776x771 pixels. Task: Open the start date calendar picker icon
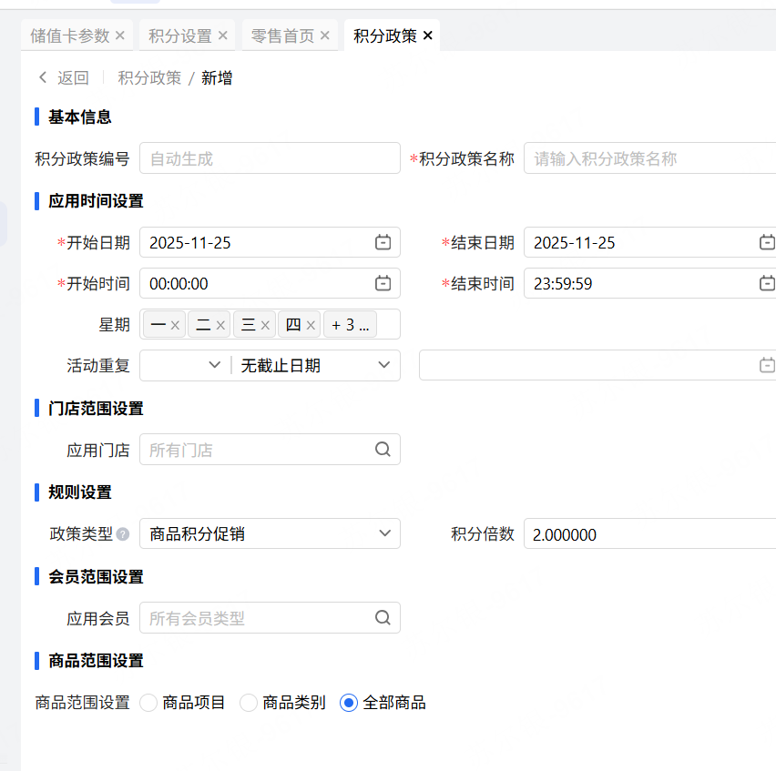tap(383, 242)
